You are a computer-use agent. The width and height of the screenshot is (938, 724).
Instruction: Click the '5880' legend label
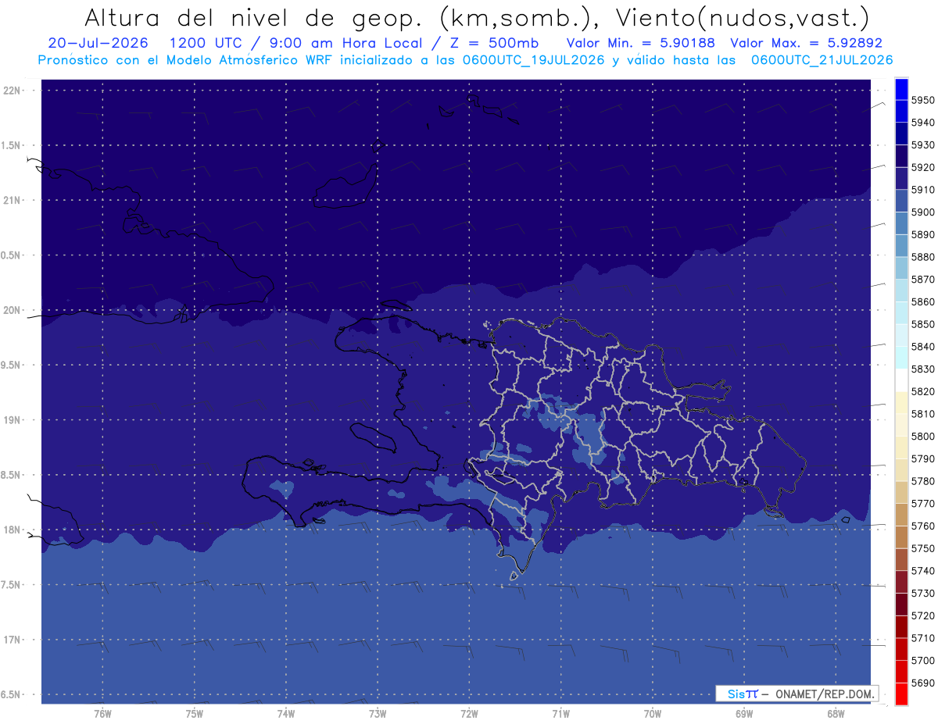[x=922, y=257]
